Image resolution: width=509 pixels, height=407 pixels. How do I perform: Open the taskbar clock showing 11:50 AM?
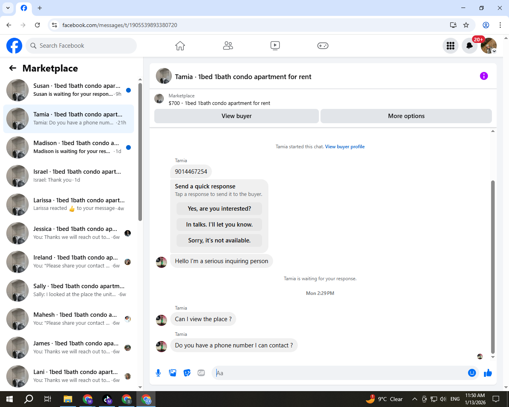475,399
